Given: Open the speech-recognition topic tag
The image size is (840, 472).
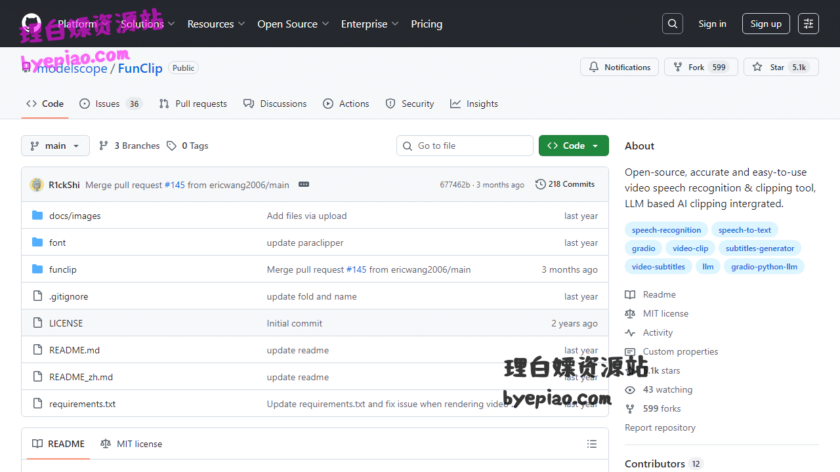Looking at the screenshot, I should pos(666,230).
